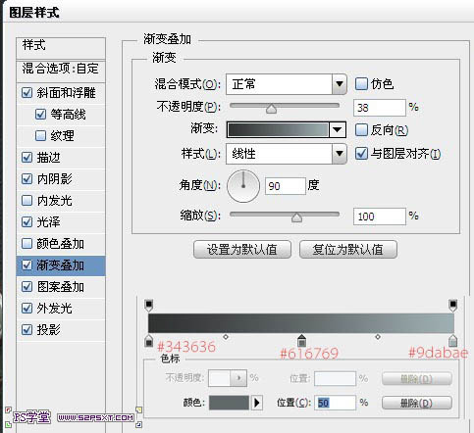The height and width of the screenshot is (433, 474).
Task: Open the 混合模式 blend mode dropdown
Action: click(x=287, y=84)
